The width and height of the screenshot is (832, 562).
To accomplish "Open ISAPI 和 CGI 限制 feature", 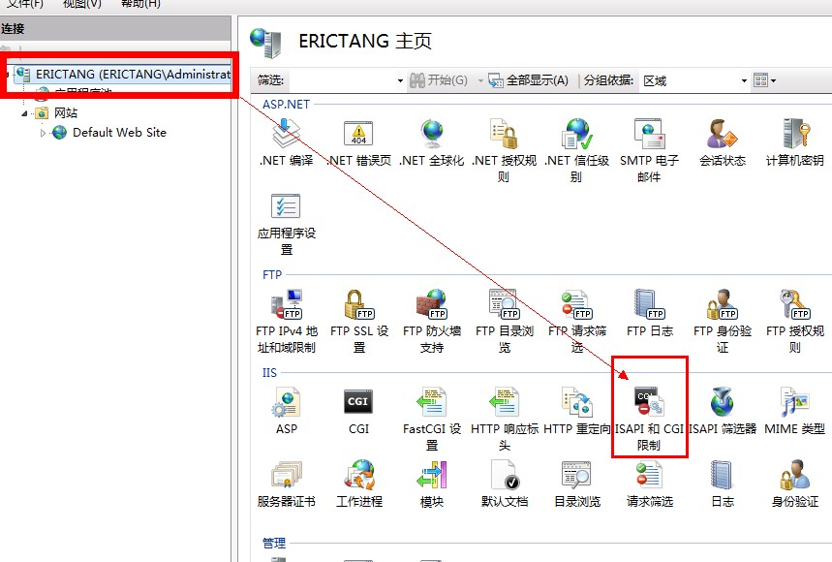I will [649, 420].
